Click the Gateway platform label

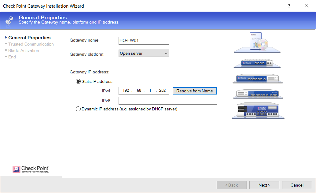pos(87,54)
